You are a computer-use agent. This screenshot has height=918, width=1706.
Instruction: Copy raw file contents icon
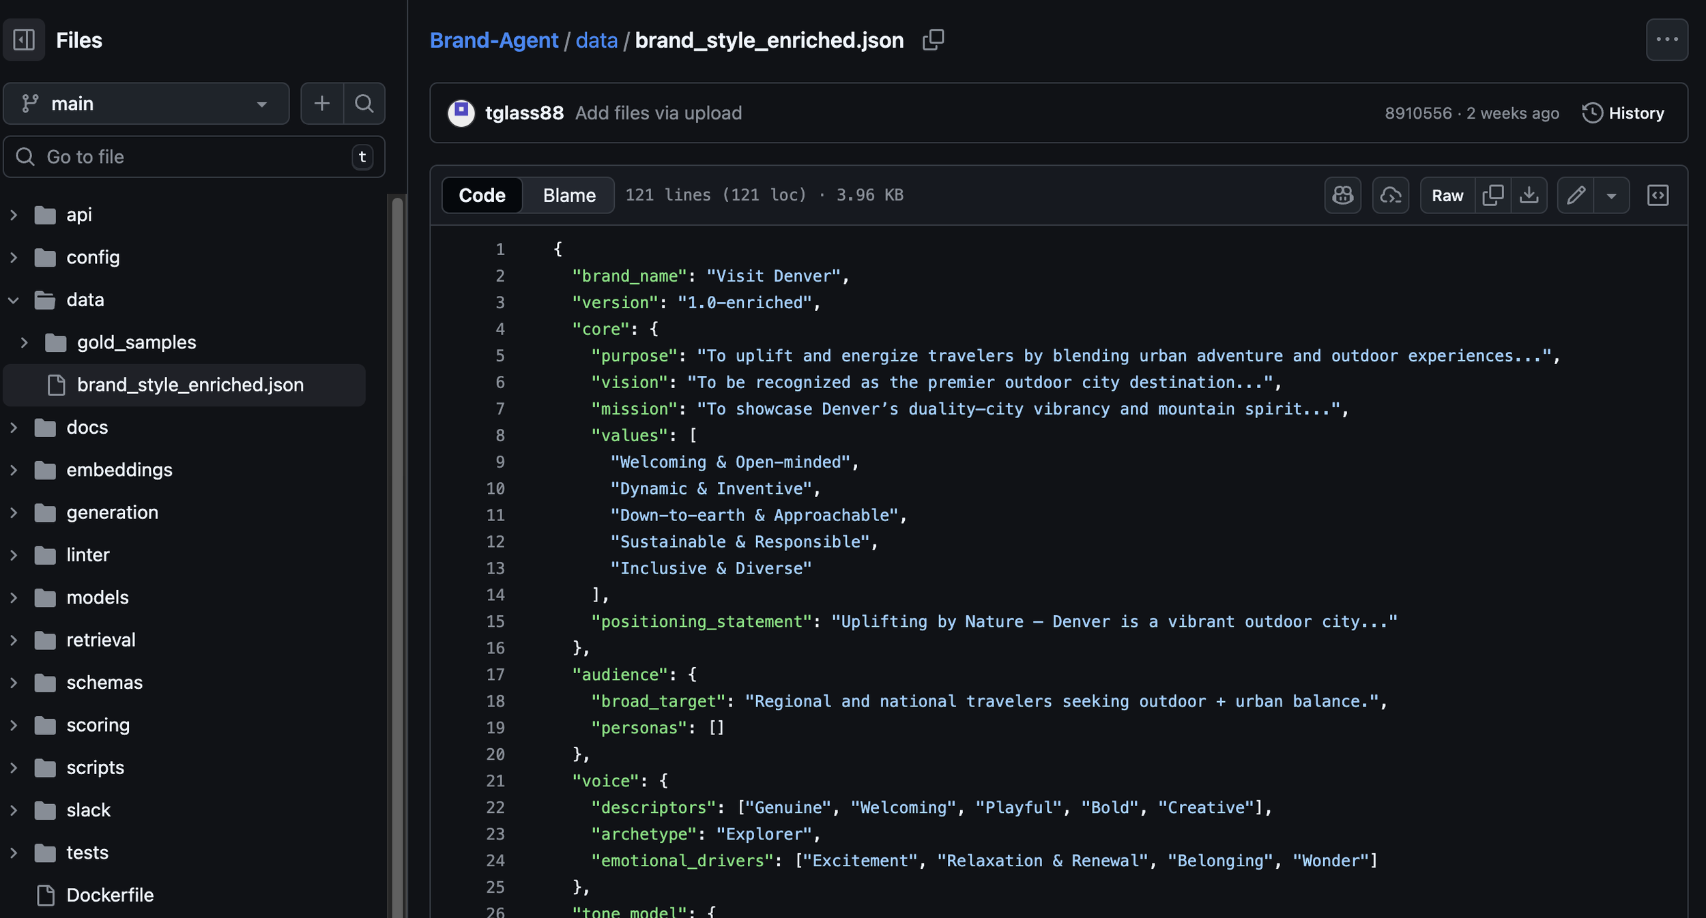[x=1492, y=196]
